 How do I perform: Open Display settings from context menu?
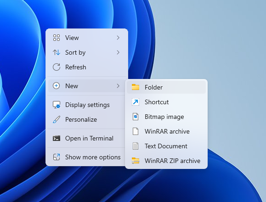[87, 105]
